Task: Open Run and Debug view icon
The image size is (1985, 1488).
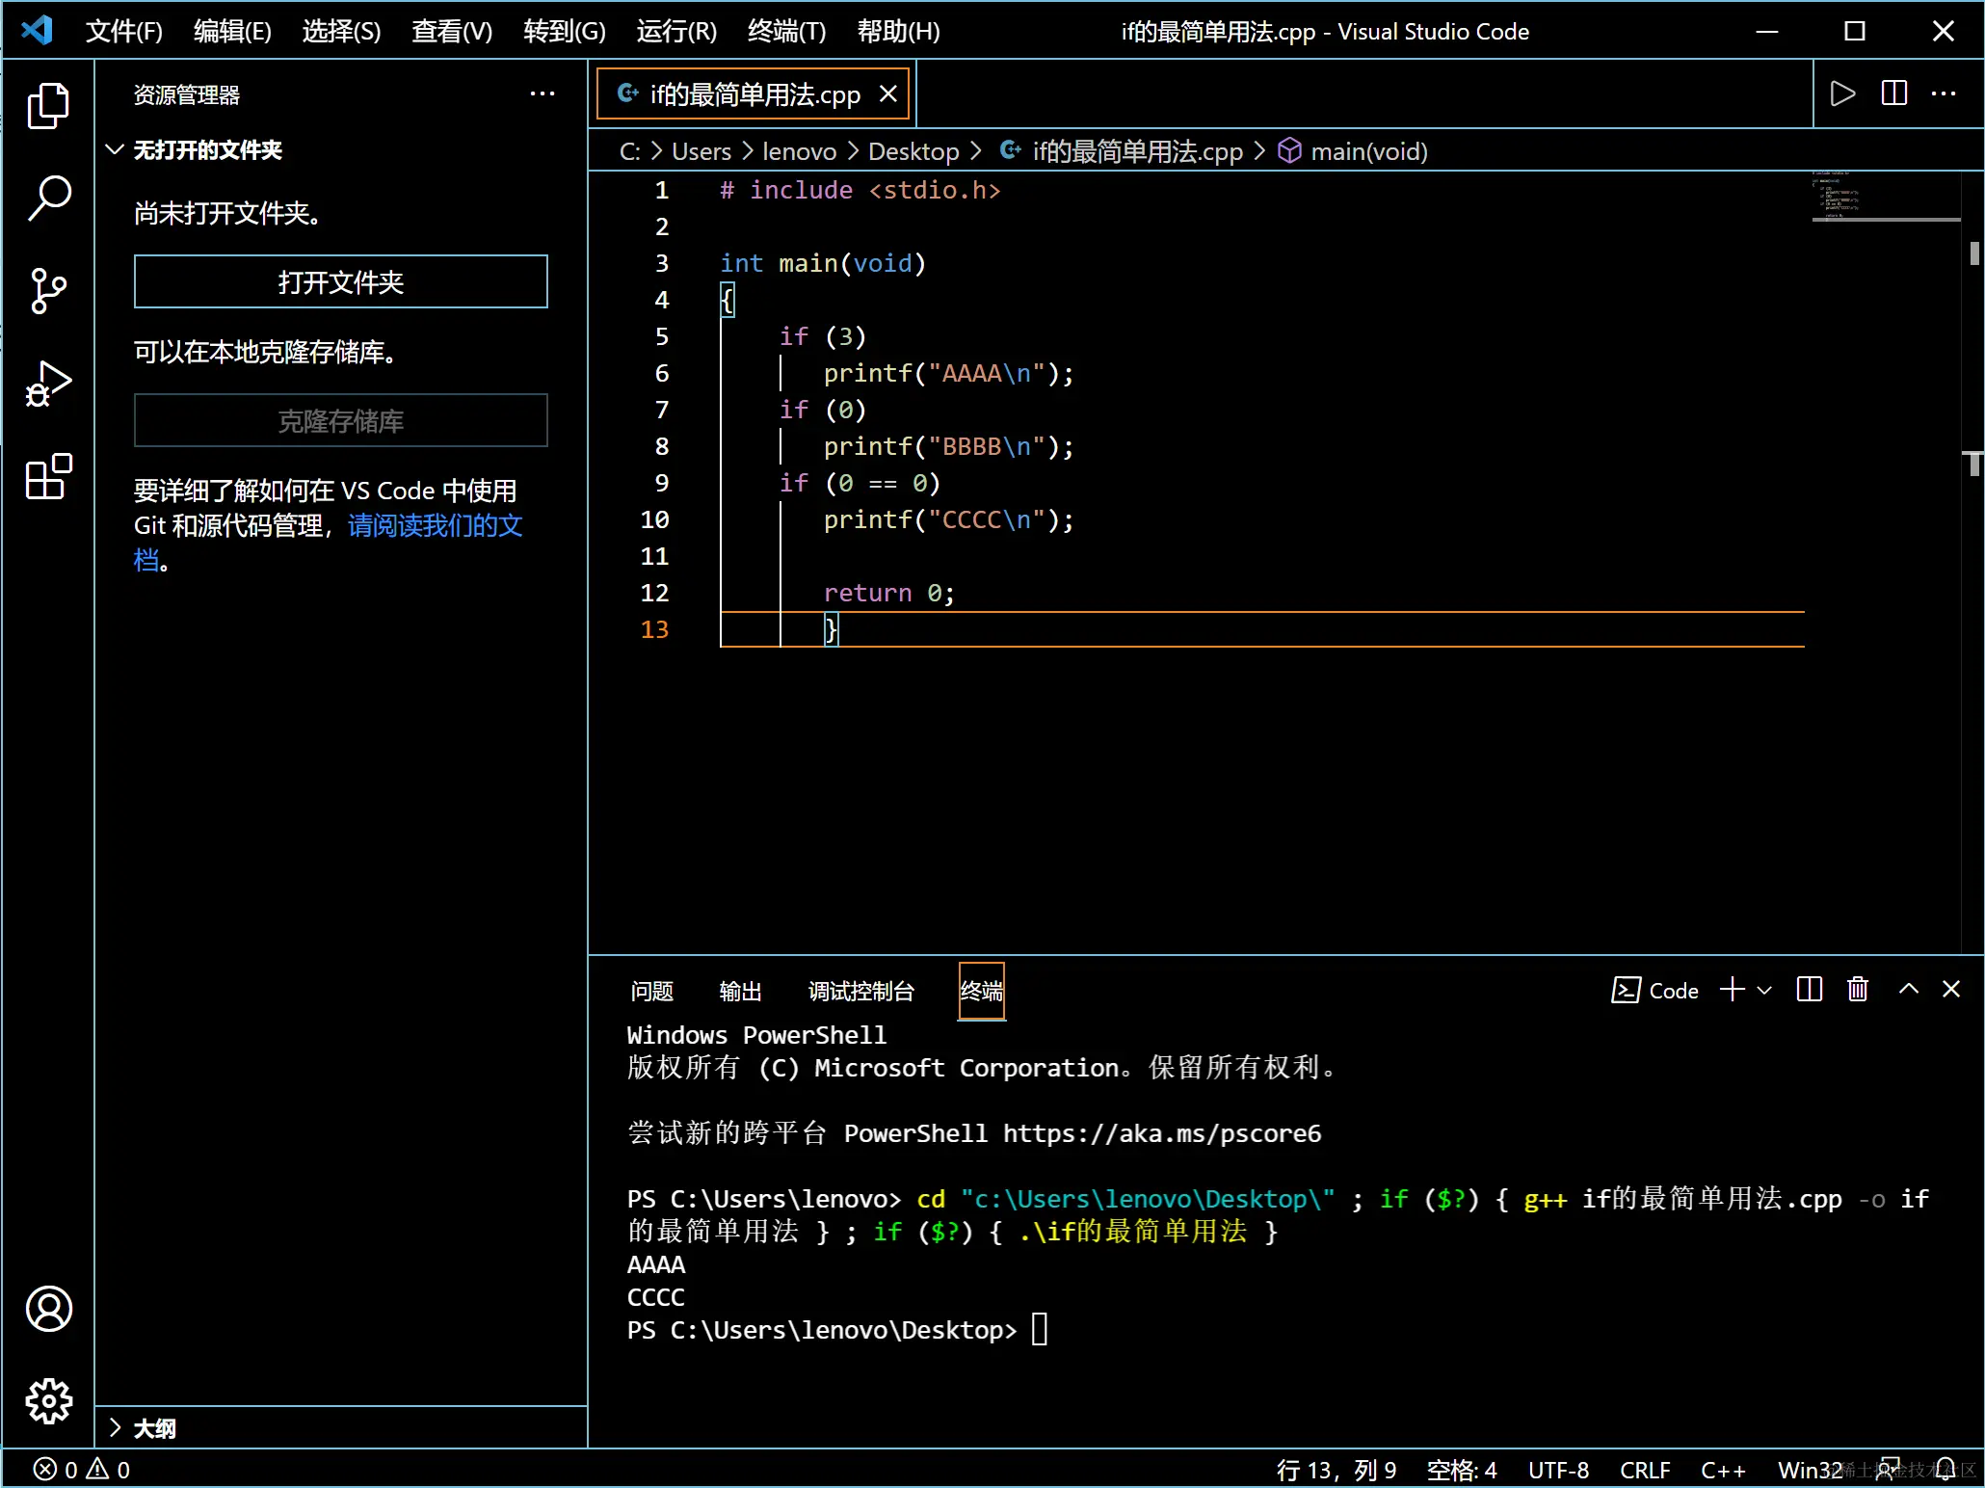Action: pyautogui.click(x=48, y=384)
